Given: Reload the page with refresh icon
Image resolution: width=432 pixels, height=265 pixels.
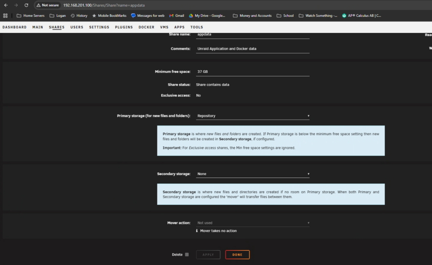Looking at the screenshot, I should click(26, 5).
